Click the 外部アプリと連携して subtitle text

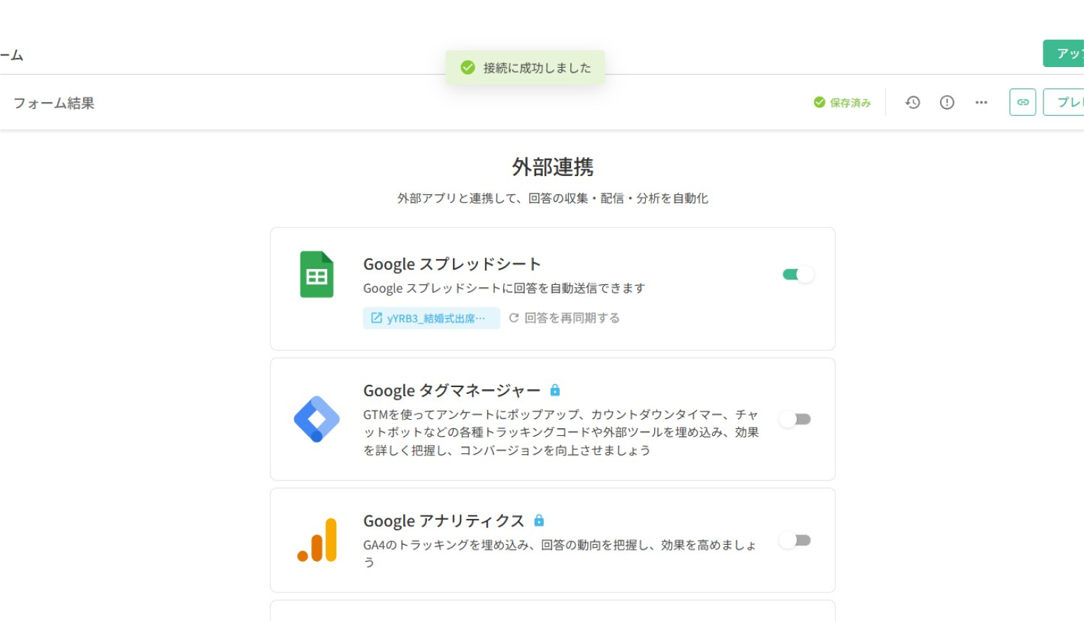[553, 198]
